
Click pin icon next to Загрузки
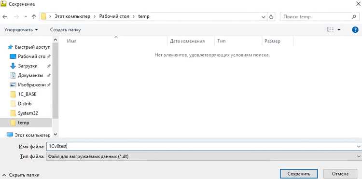coord(48,66)
